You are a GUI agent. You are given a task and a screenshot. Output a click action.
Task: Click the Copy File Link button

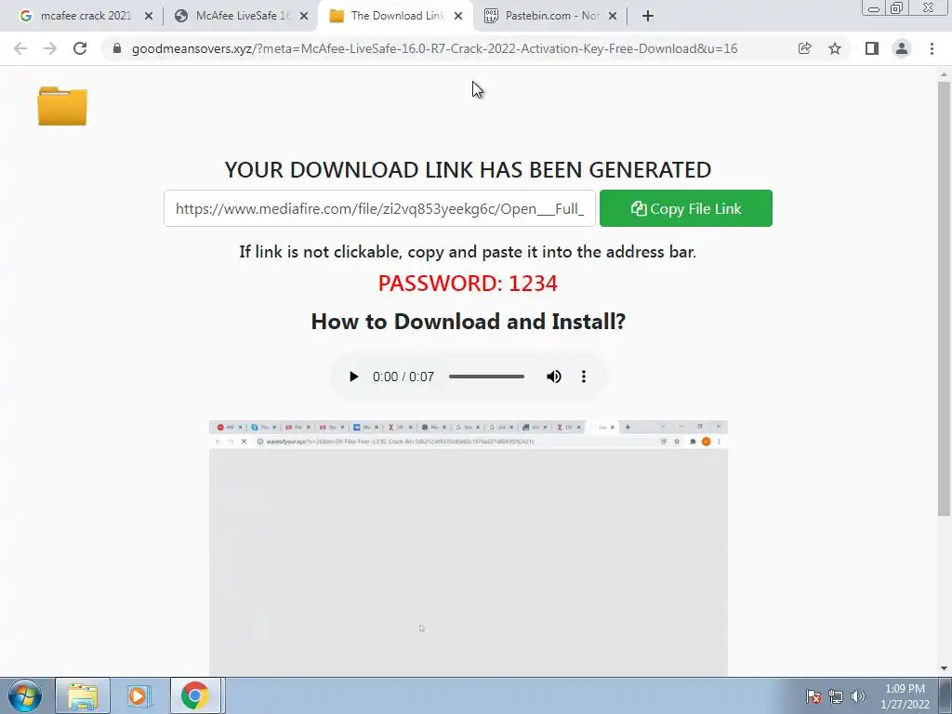point(686,208)
